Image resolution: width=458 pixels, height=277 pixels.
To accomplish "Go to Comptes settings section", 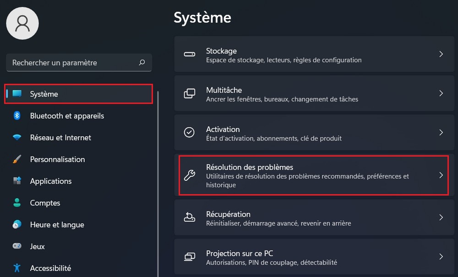I will click(x=45, y=203).
